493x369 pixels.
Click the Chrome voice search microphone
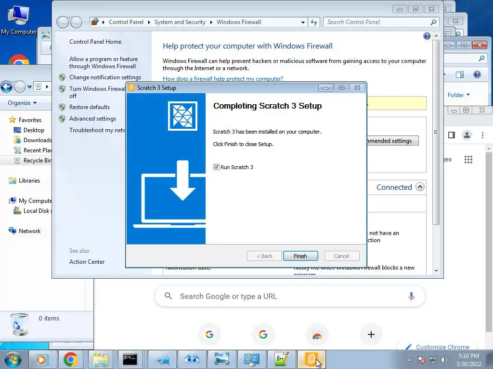(x=411, y=296)
